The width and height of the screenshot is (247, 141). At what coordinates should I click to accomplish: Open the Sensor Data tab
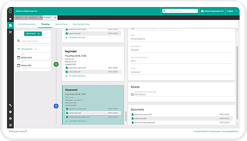click(x=61, y=24)
